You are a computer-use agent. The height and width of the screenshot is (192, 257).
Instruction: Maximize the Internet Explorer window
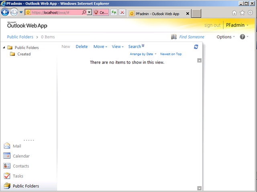click(x=246, y=4)
